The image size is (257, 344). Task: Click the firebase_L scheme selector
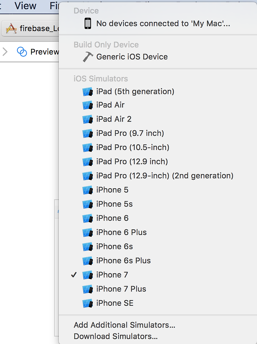30,28
